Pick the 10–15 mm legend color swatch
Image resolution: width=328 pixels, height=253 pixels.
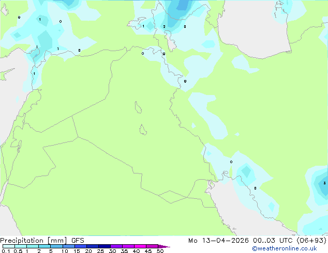click(x=69, y=246)
